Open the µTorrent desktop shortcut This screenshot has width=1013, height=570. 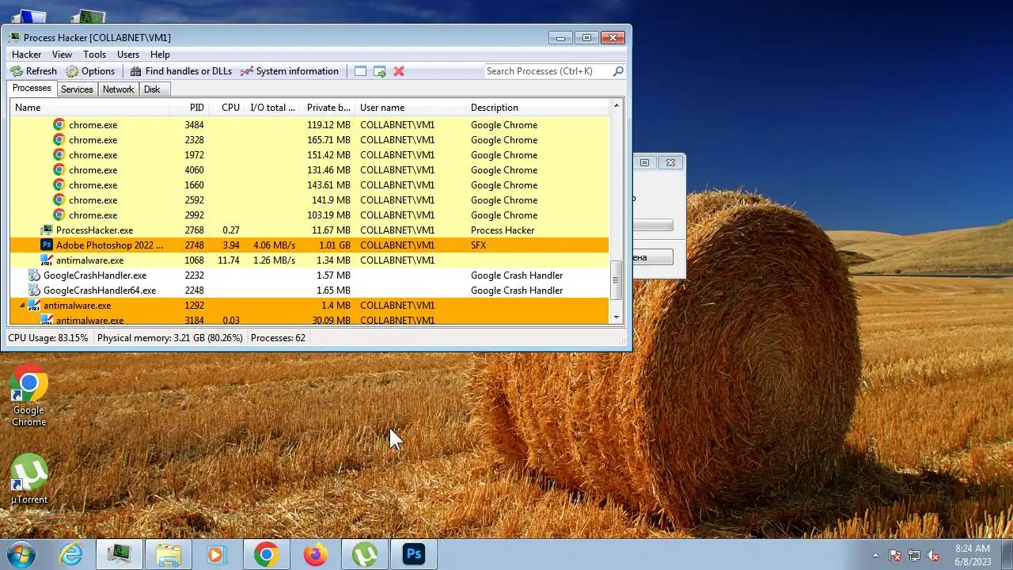pyautogui.click(x=29, y=479)
